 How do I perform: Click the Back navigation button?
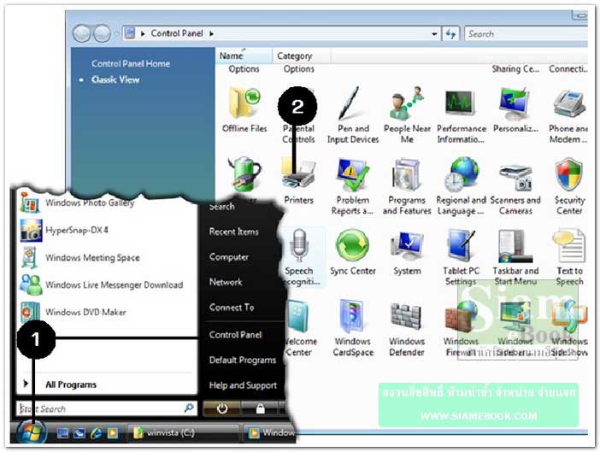[81, 33]
